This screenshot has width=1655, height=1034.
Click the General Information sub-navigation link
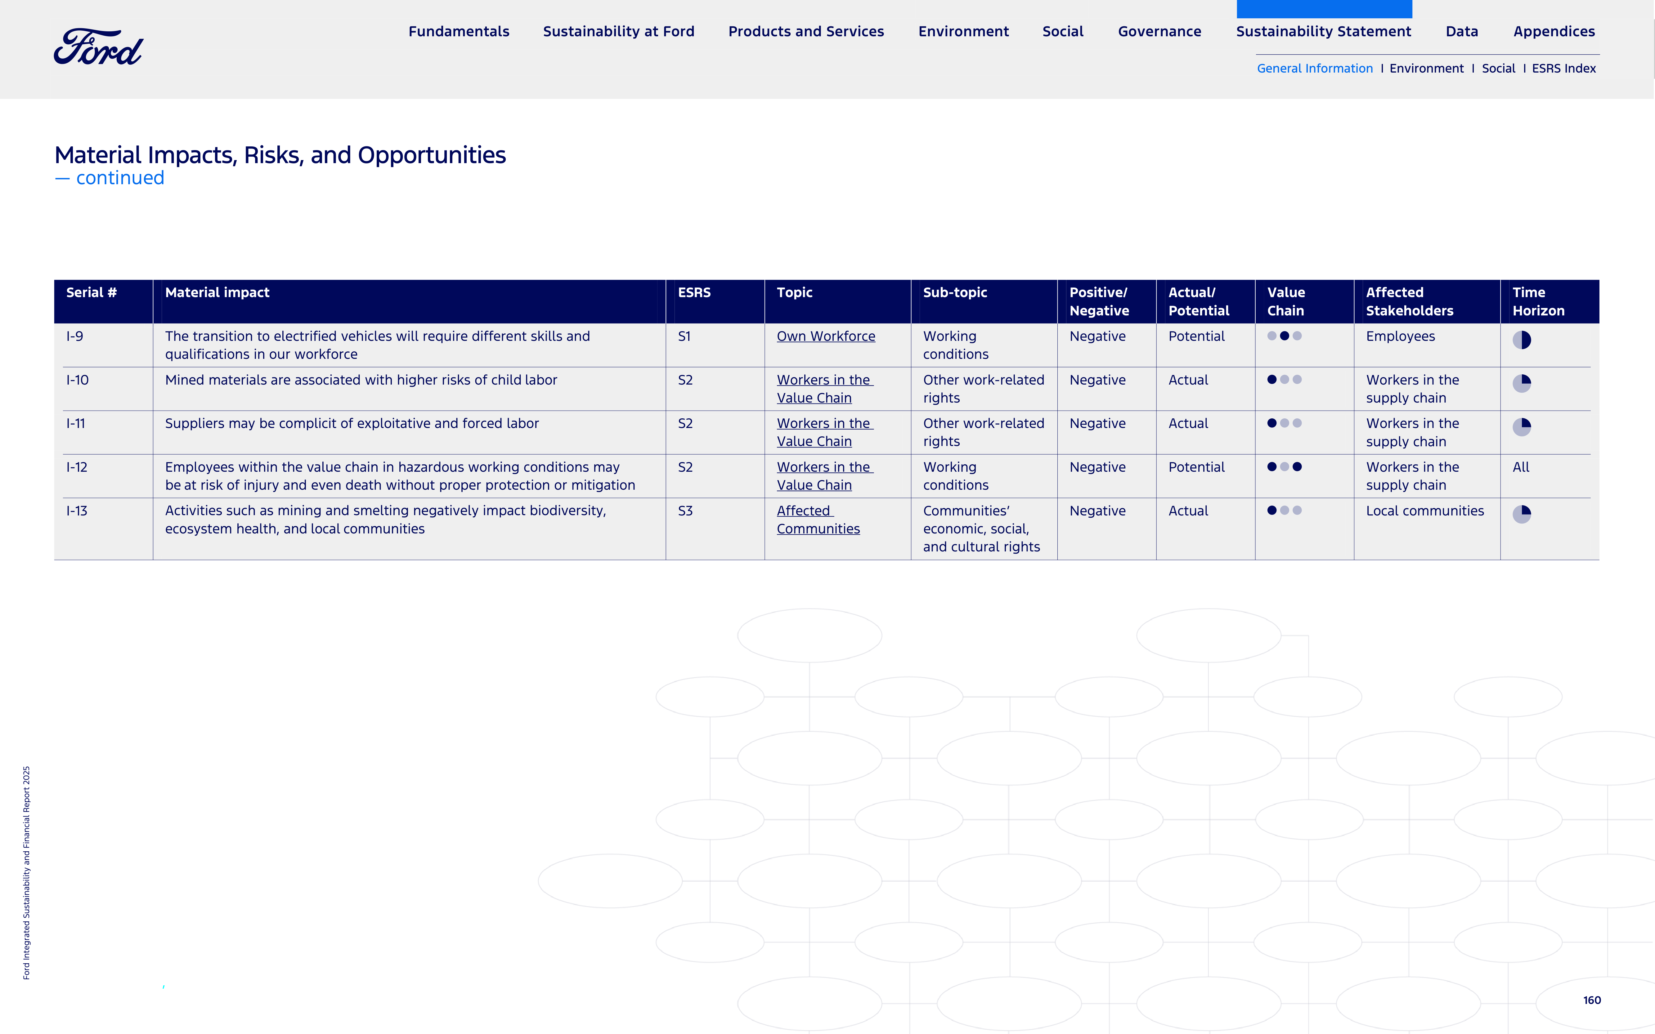click(1314, 69)
